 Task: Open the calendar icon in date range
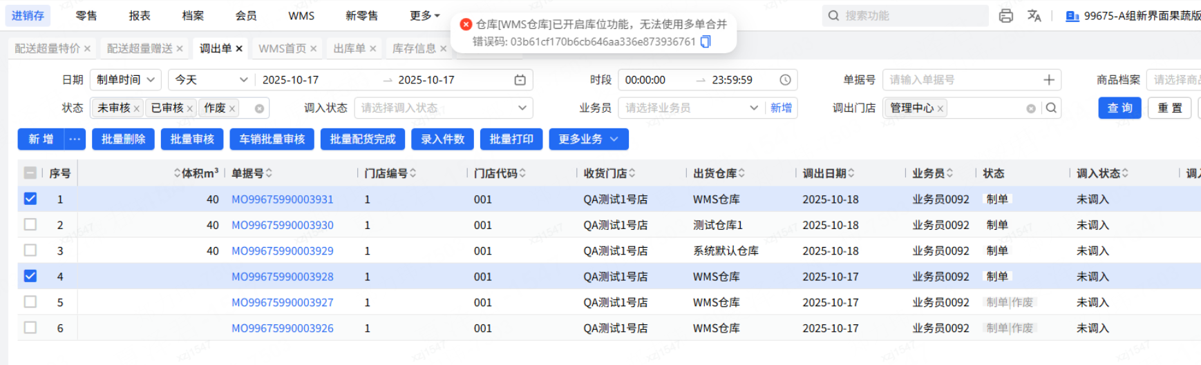point(520,80)
